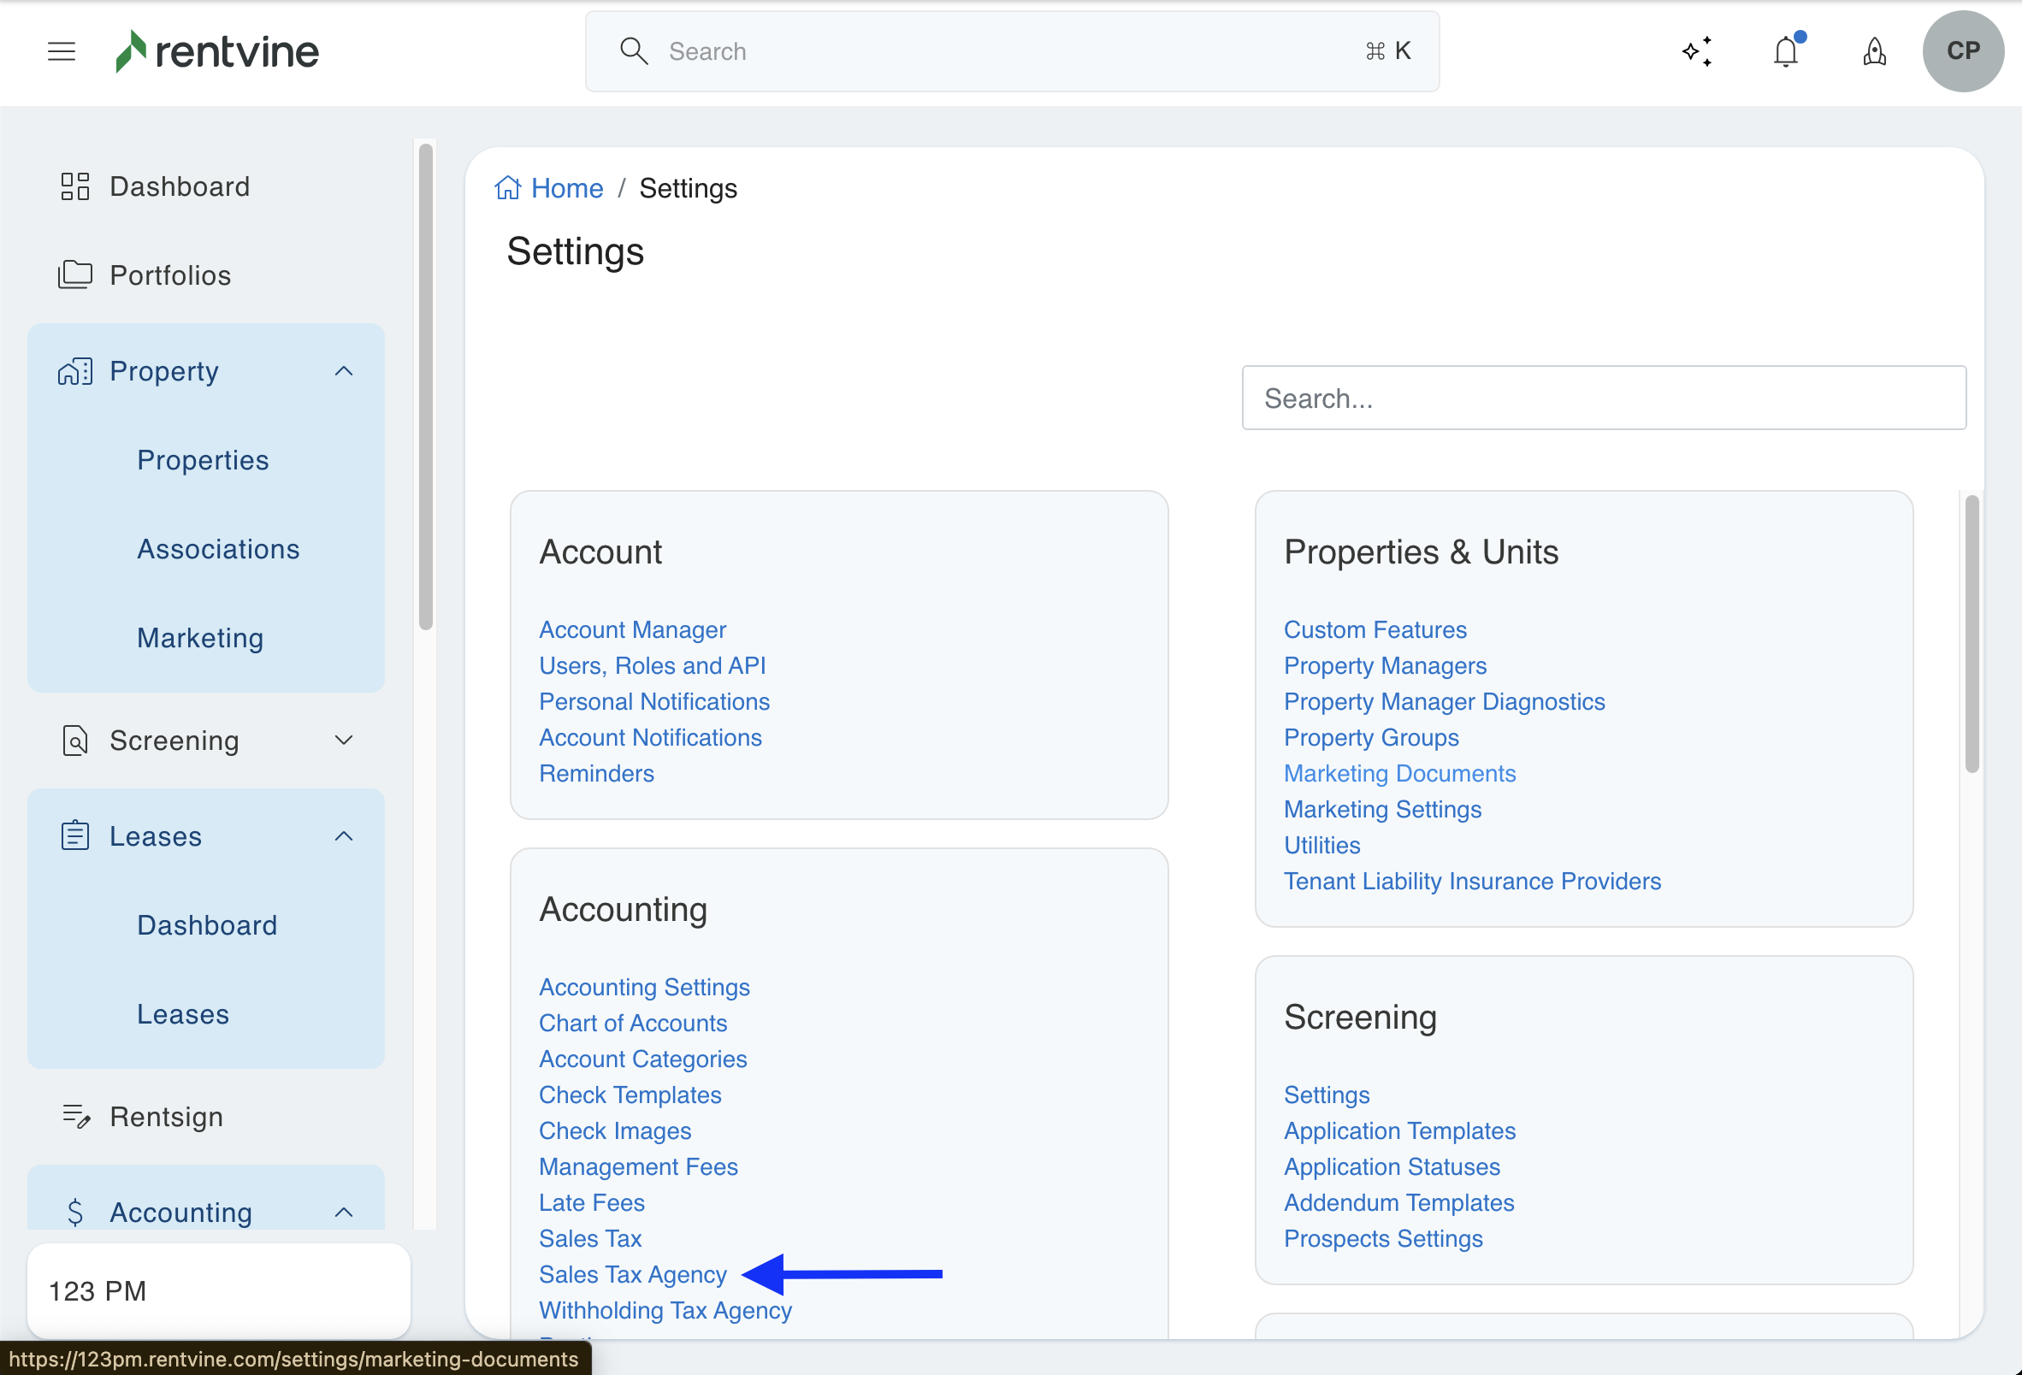Click the Home breadcrumb house icon
This screenshot has width=2022, height=1375.
508,188
